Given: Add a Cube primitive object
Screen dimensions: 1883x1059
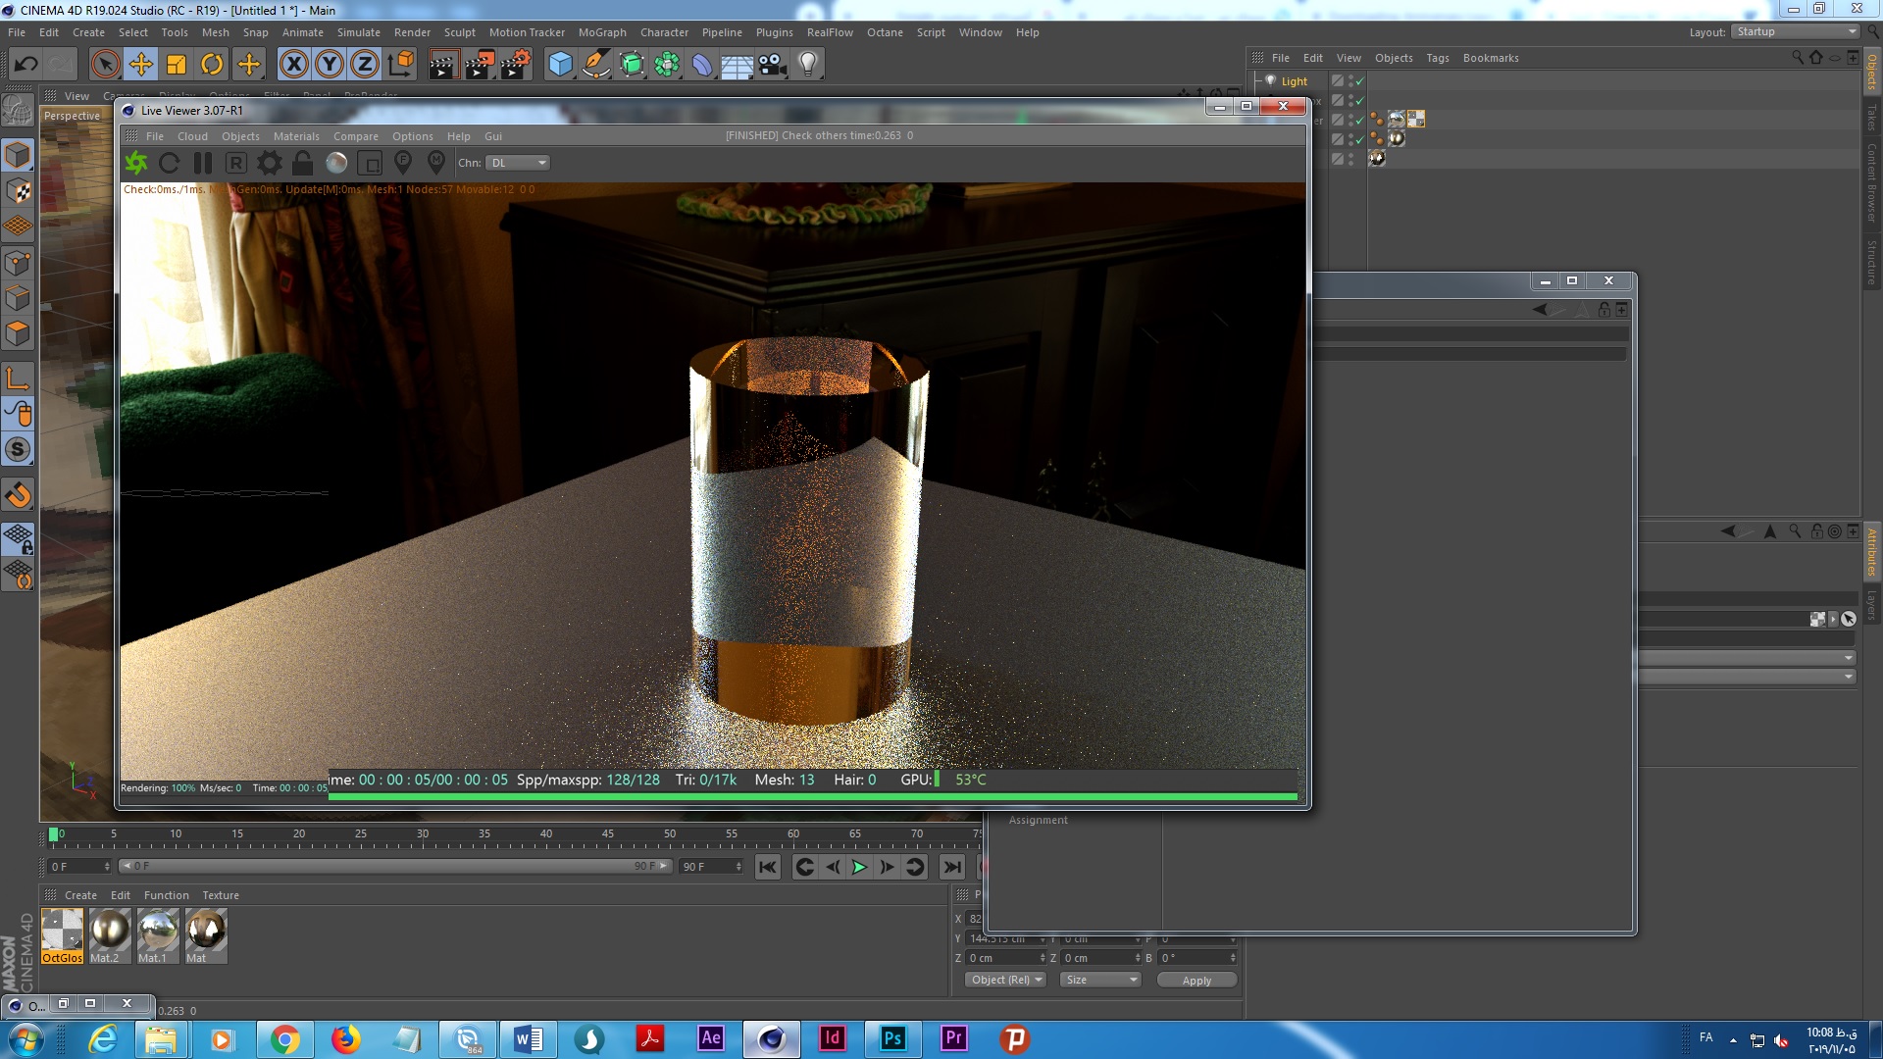Looking at the screenshot, I should coord(560,65).
